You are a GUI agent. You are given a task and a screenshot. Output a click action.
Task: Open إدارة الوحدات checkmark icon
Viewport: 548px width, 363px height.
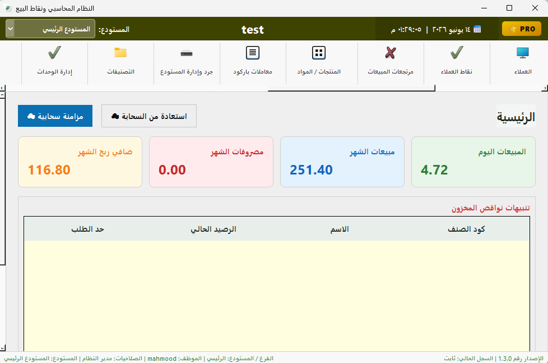(x=54, y=53)
